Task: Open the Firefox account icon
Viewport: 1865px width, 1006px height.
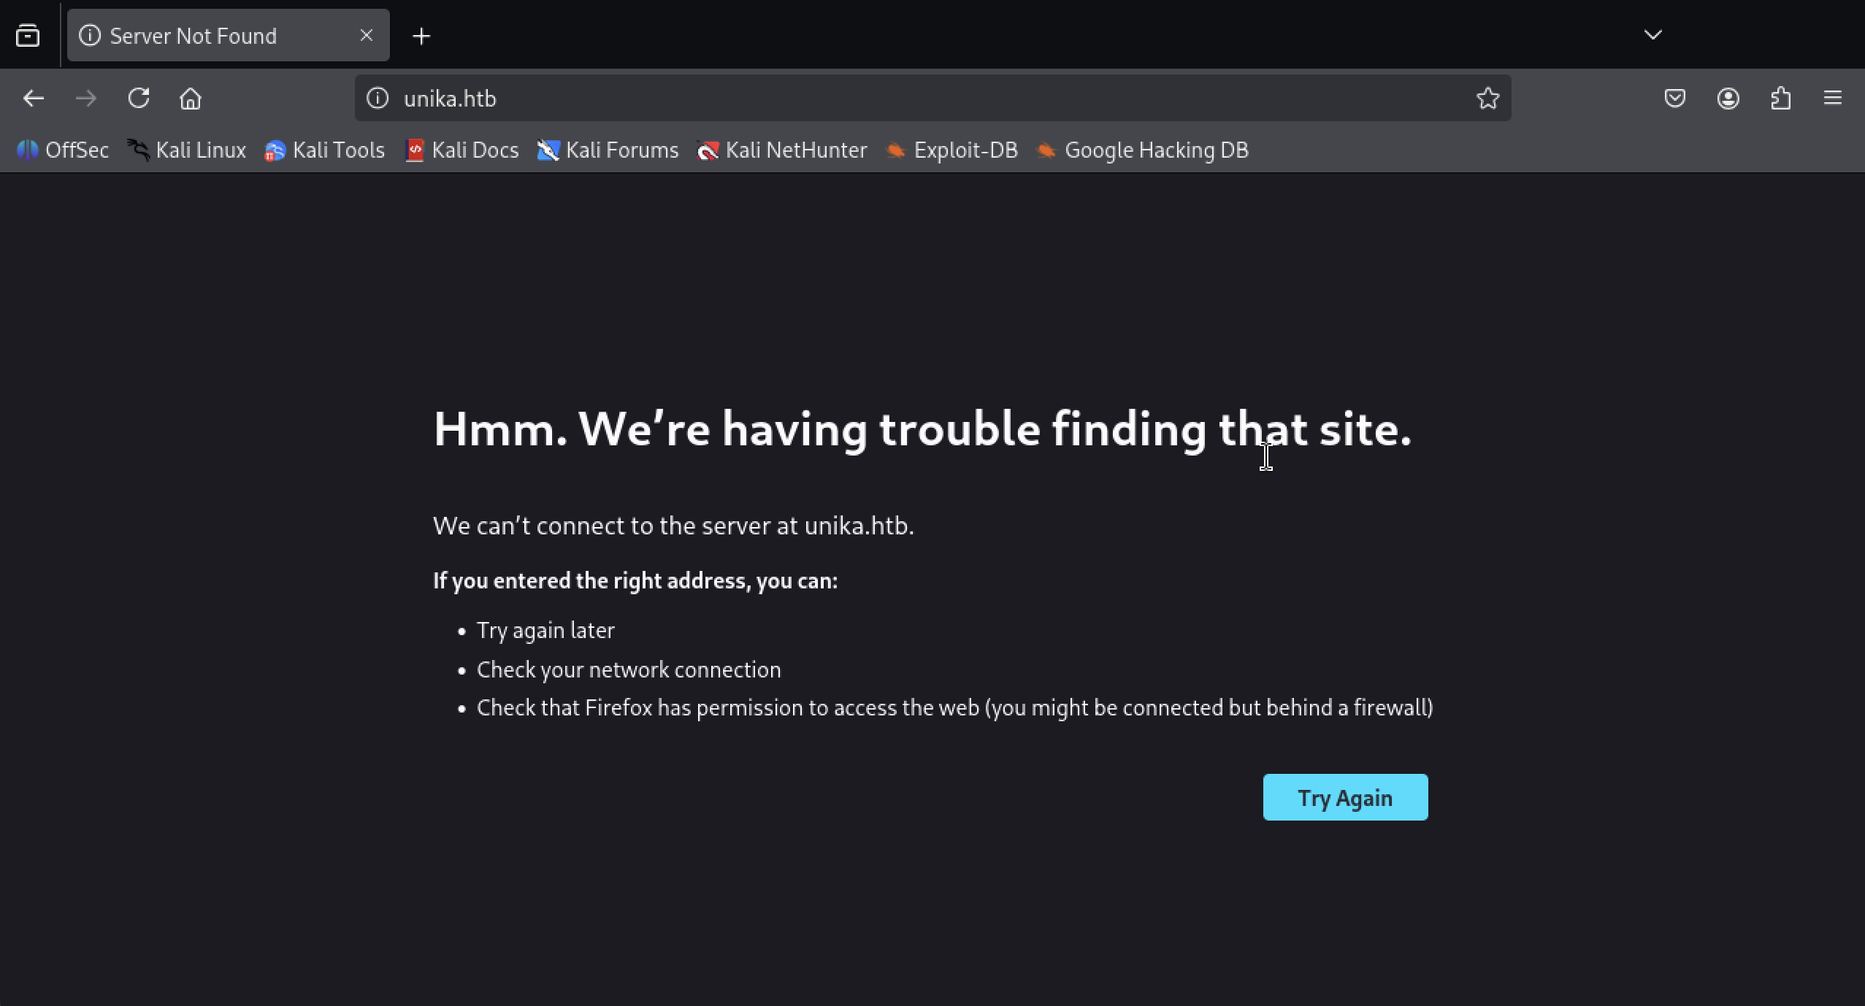Action: point(1728,99)
